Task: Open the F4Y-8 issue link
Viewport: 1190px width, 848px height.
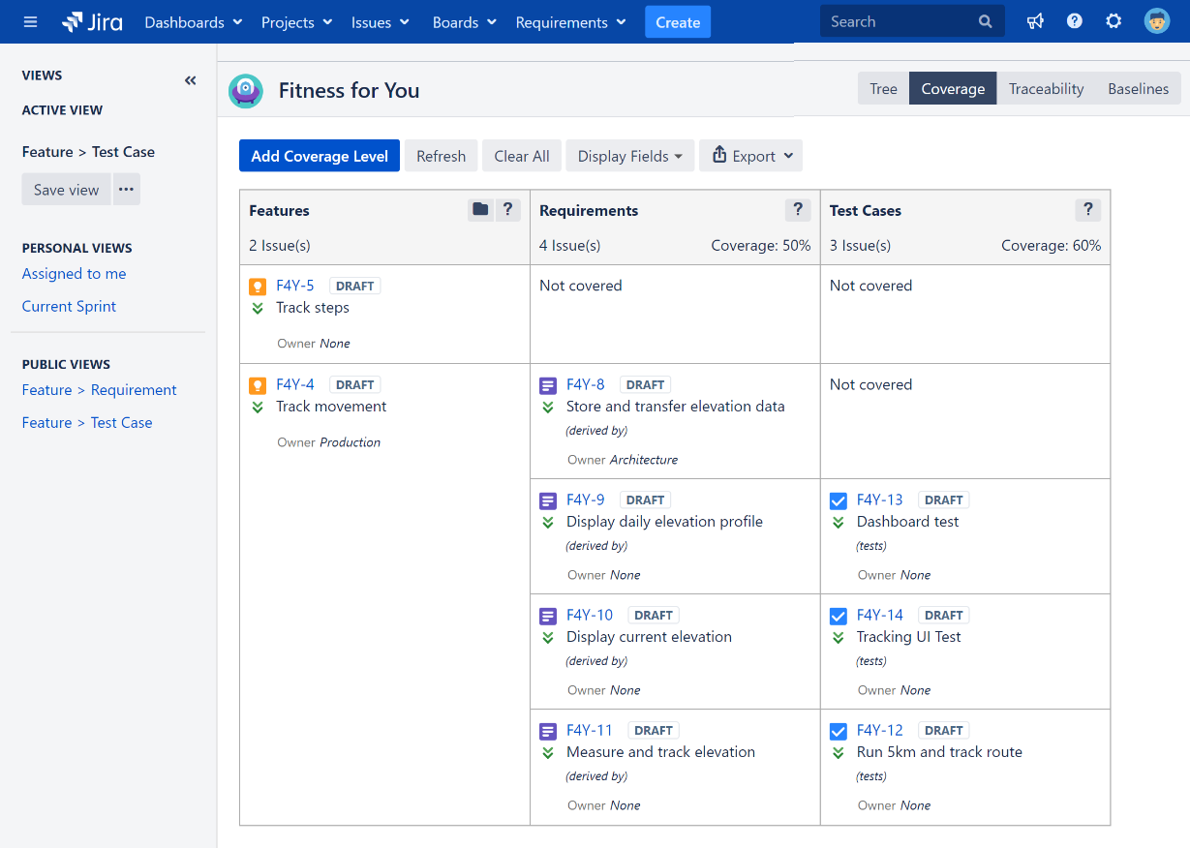Action: 586,384
